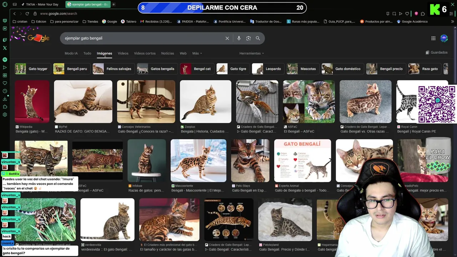Open the Google Académico bookmark

coord(412,21)
